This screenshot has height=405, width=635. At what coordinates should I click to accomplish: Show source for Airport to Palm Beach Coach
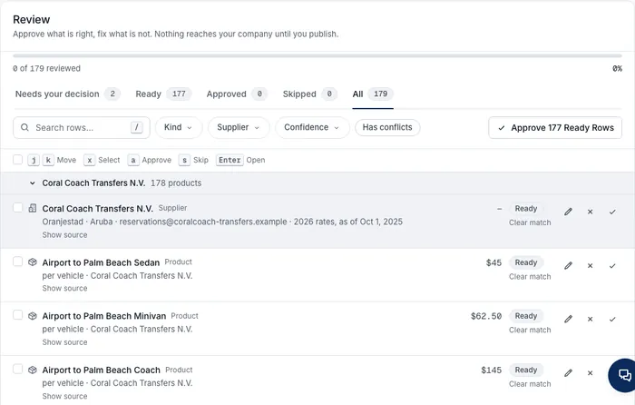tap(64, 396)
